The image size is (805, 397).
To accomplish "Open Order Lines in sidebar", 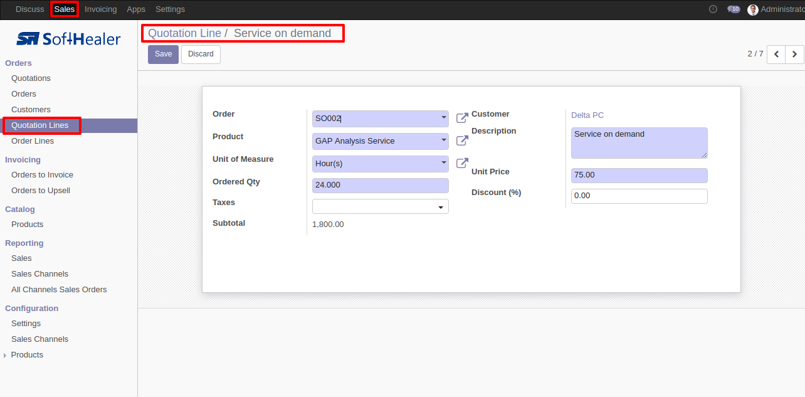I will pos(33,141).
